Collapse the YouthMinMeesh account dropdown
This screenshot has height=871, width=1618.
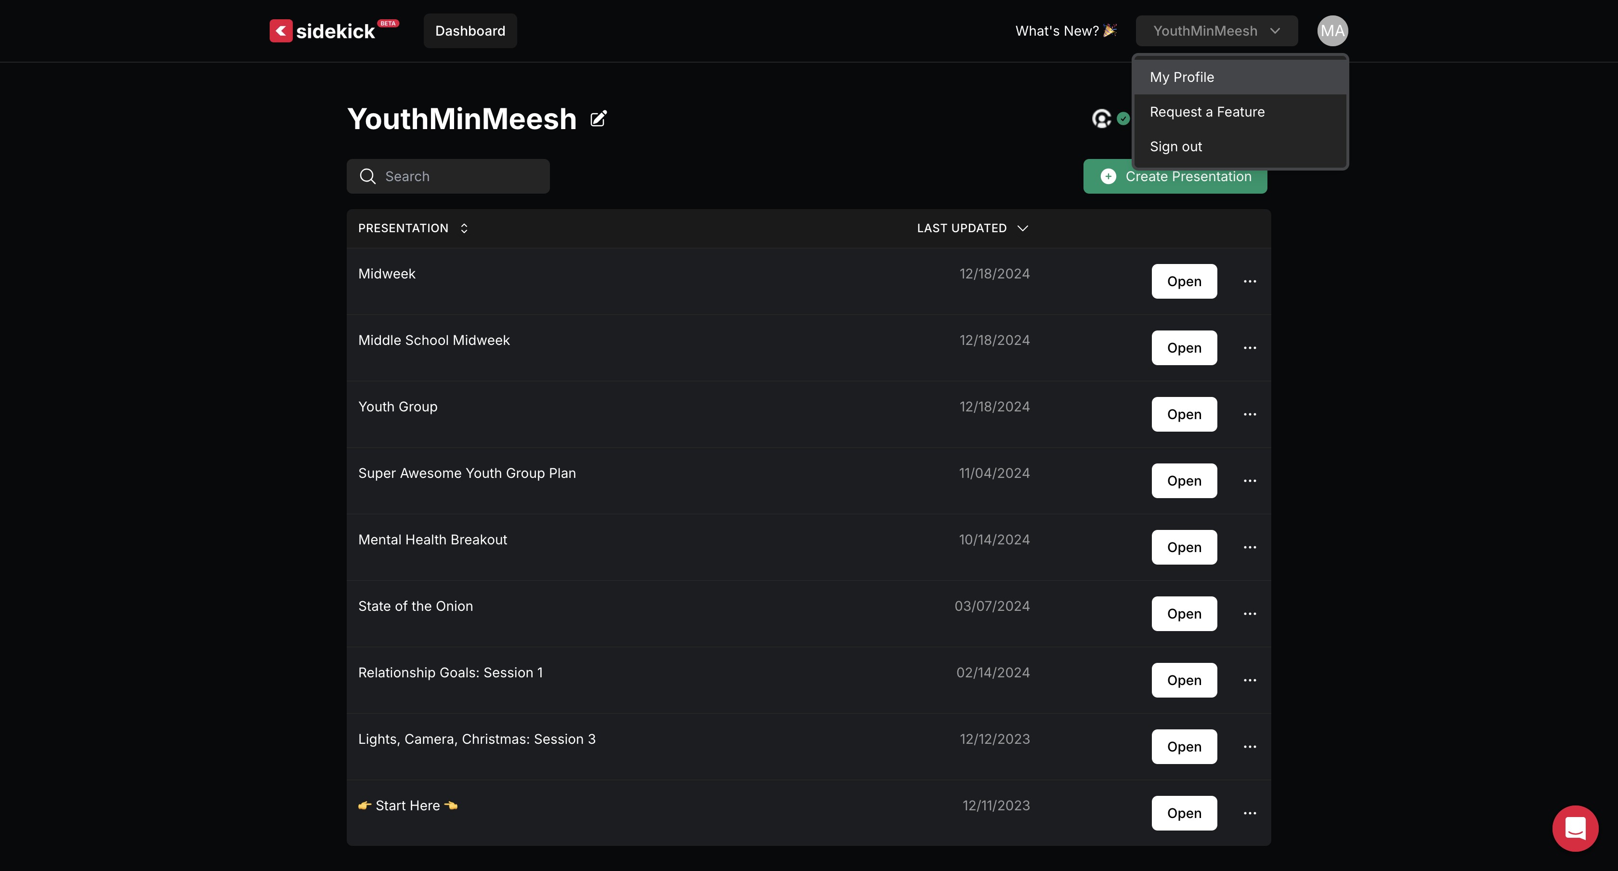coord(1216,31)
